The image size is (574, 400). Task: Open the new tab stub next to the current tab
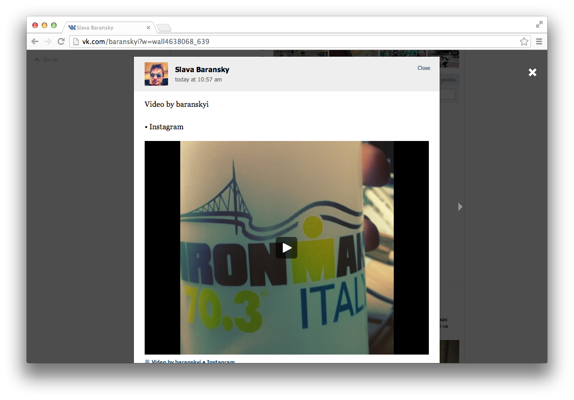tap(163, 28)
